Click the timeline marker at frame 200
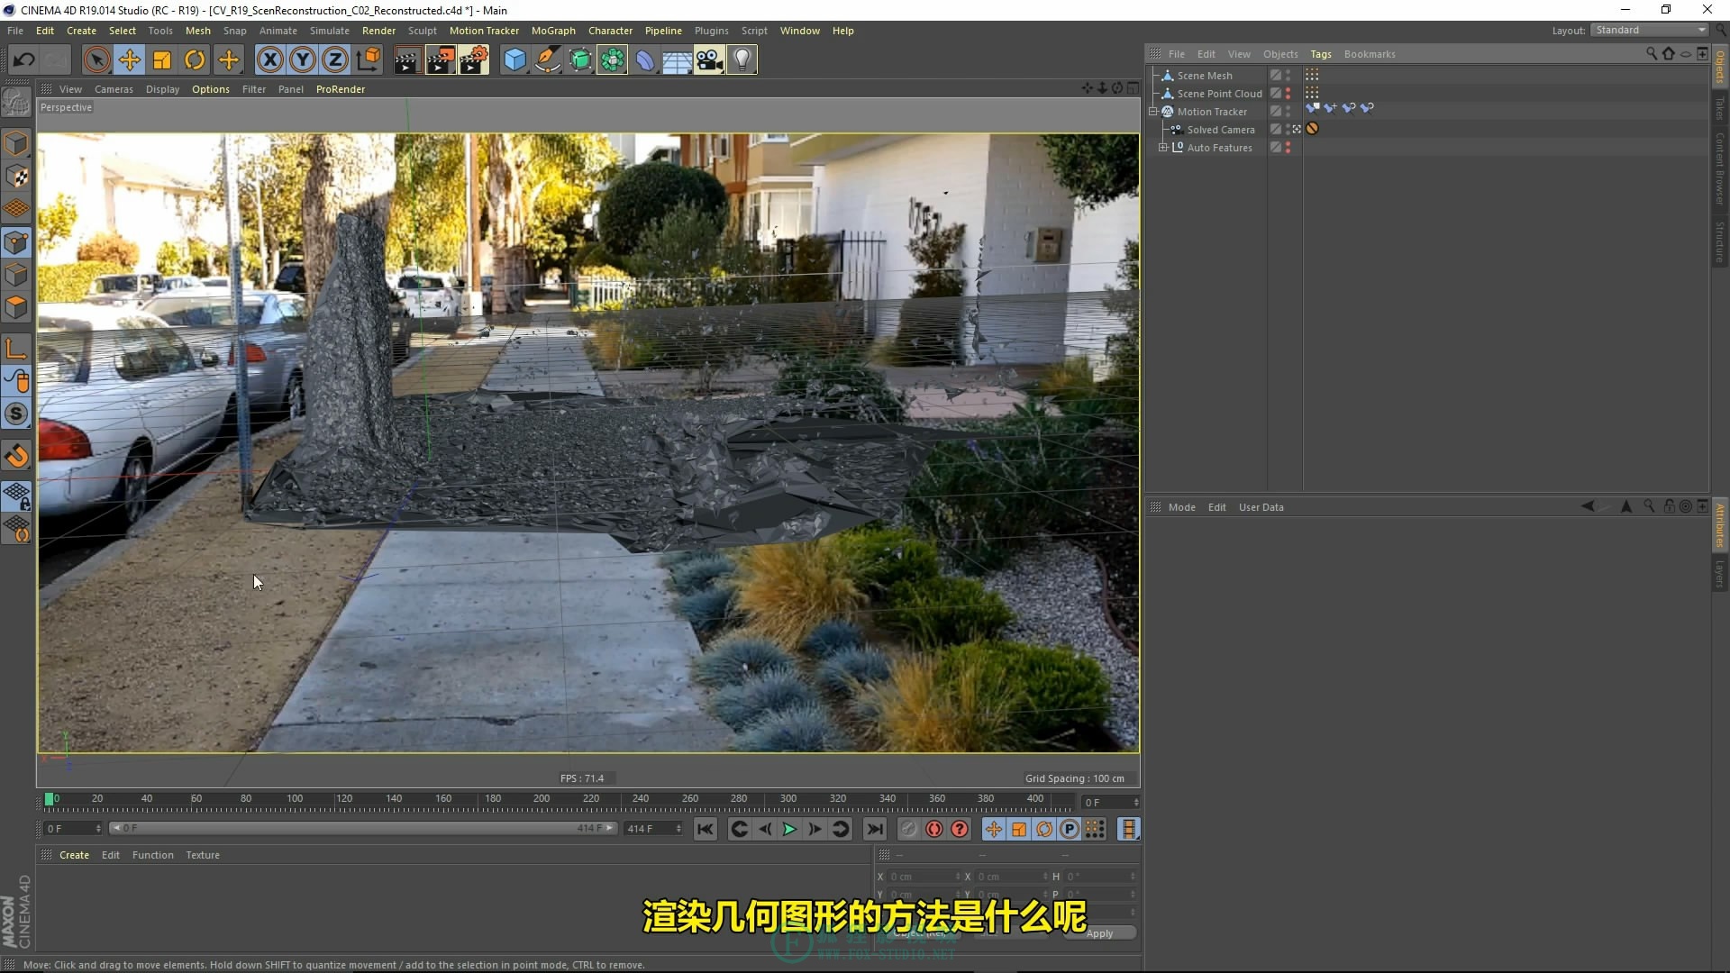The image size is (1730, 973). tap(541, 799)
